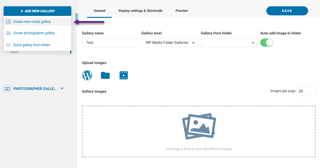Image resolution: width=320 pixels, height=168 pixels.
Task: Click the Add New Gallery button
Action: pyautogui.click(x=38, y=11)
